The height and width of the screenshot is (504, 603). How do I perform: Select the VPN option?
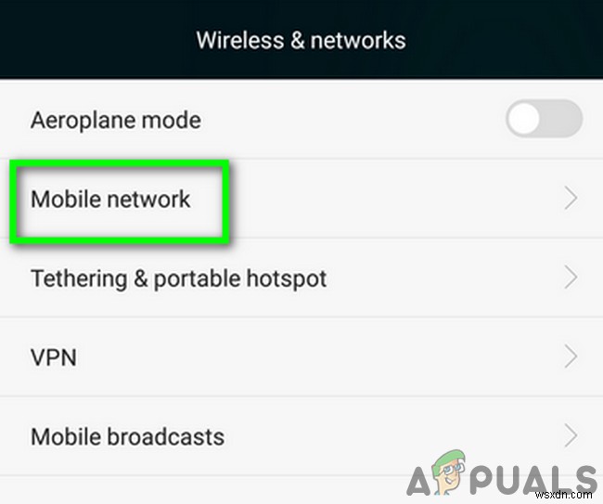[301, 357]
